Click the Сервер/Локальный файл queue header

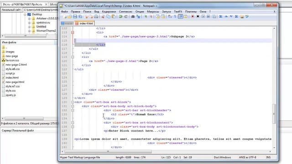(x=18, y=131)
